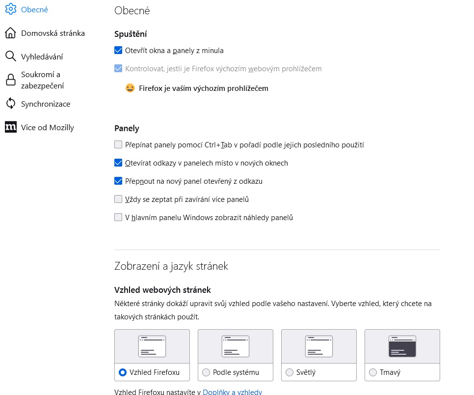Open the Doplňky a vzhledy link
Image resolution: width=474 pixels, height=395 pixels.
(233, 392)
